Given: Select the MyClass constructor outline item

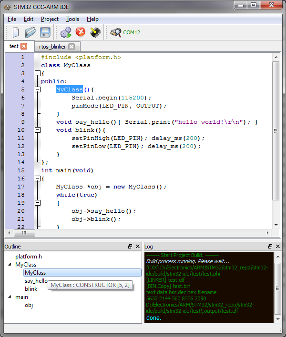Looking at the screenshot, I should [x=82, y=273].
